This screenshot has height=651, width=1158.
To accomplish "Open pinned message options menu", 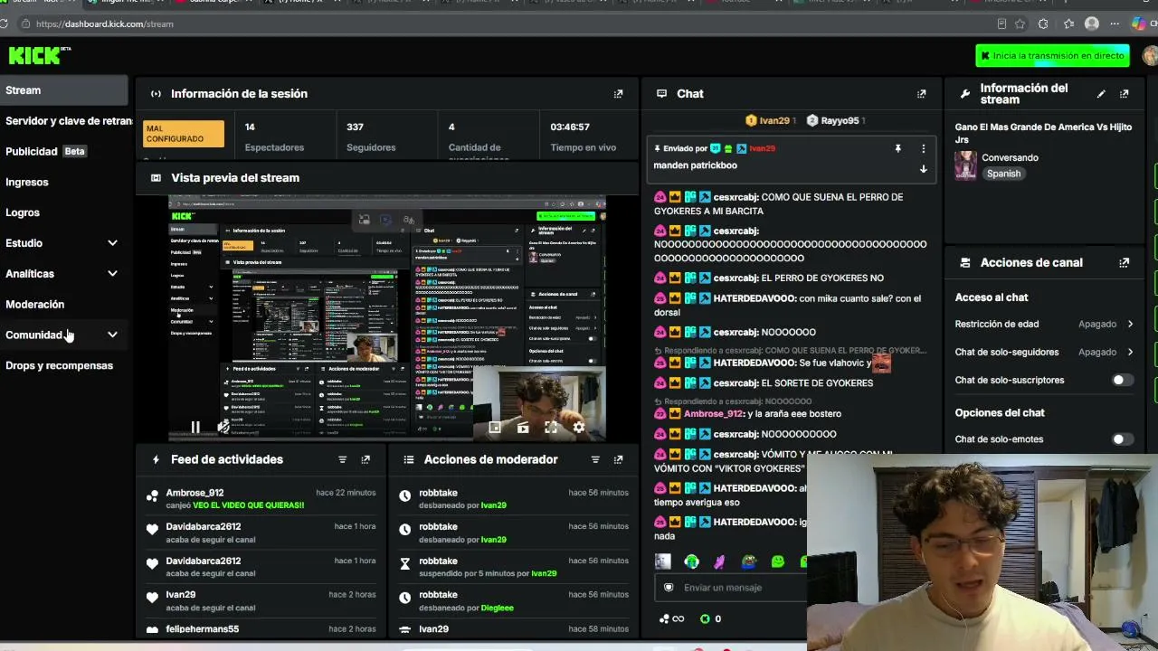I will click(x=924, y=148).
